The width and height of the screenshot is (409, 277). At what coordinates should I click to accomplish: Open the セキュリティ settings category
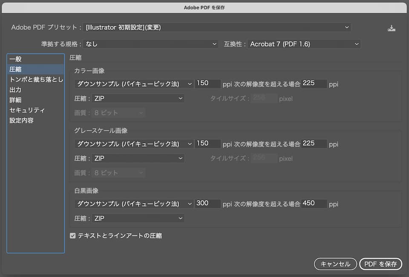tap(27, 110)
